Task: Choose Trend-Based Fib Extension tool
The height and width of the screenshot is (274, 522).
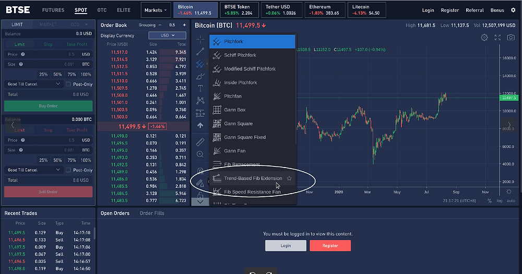Action: [x=252, y=178]
